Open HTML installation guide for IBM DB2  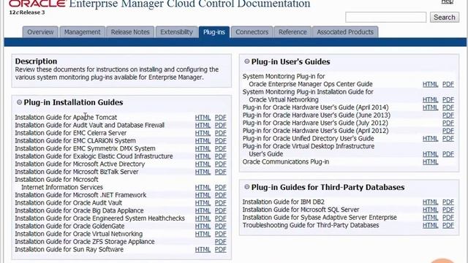tap(430, 202)
